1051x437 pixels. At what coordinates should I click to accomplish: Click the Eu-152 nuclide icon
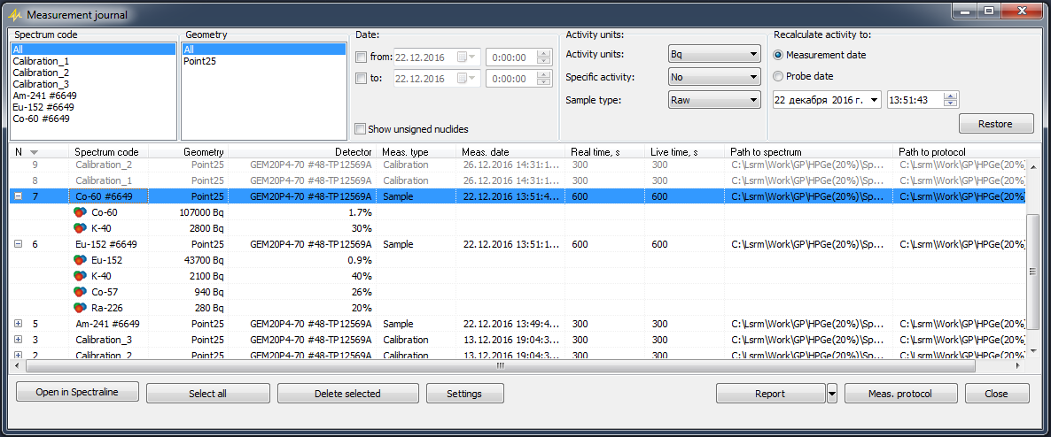point(80,260)
